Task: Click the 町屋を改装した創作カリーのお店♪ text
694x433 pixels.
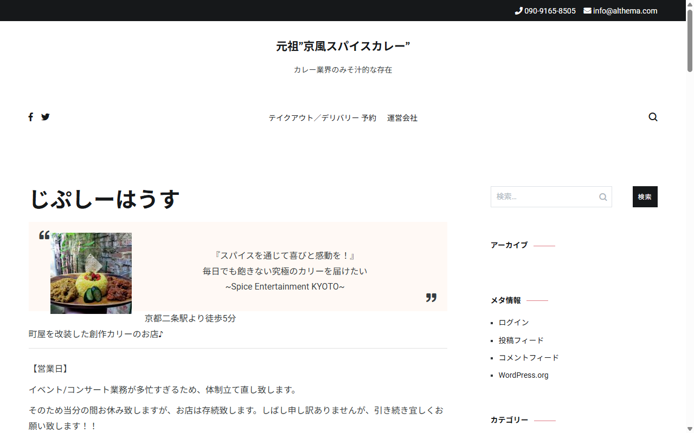Action: pyautogui.click(x=96, y=334)
